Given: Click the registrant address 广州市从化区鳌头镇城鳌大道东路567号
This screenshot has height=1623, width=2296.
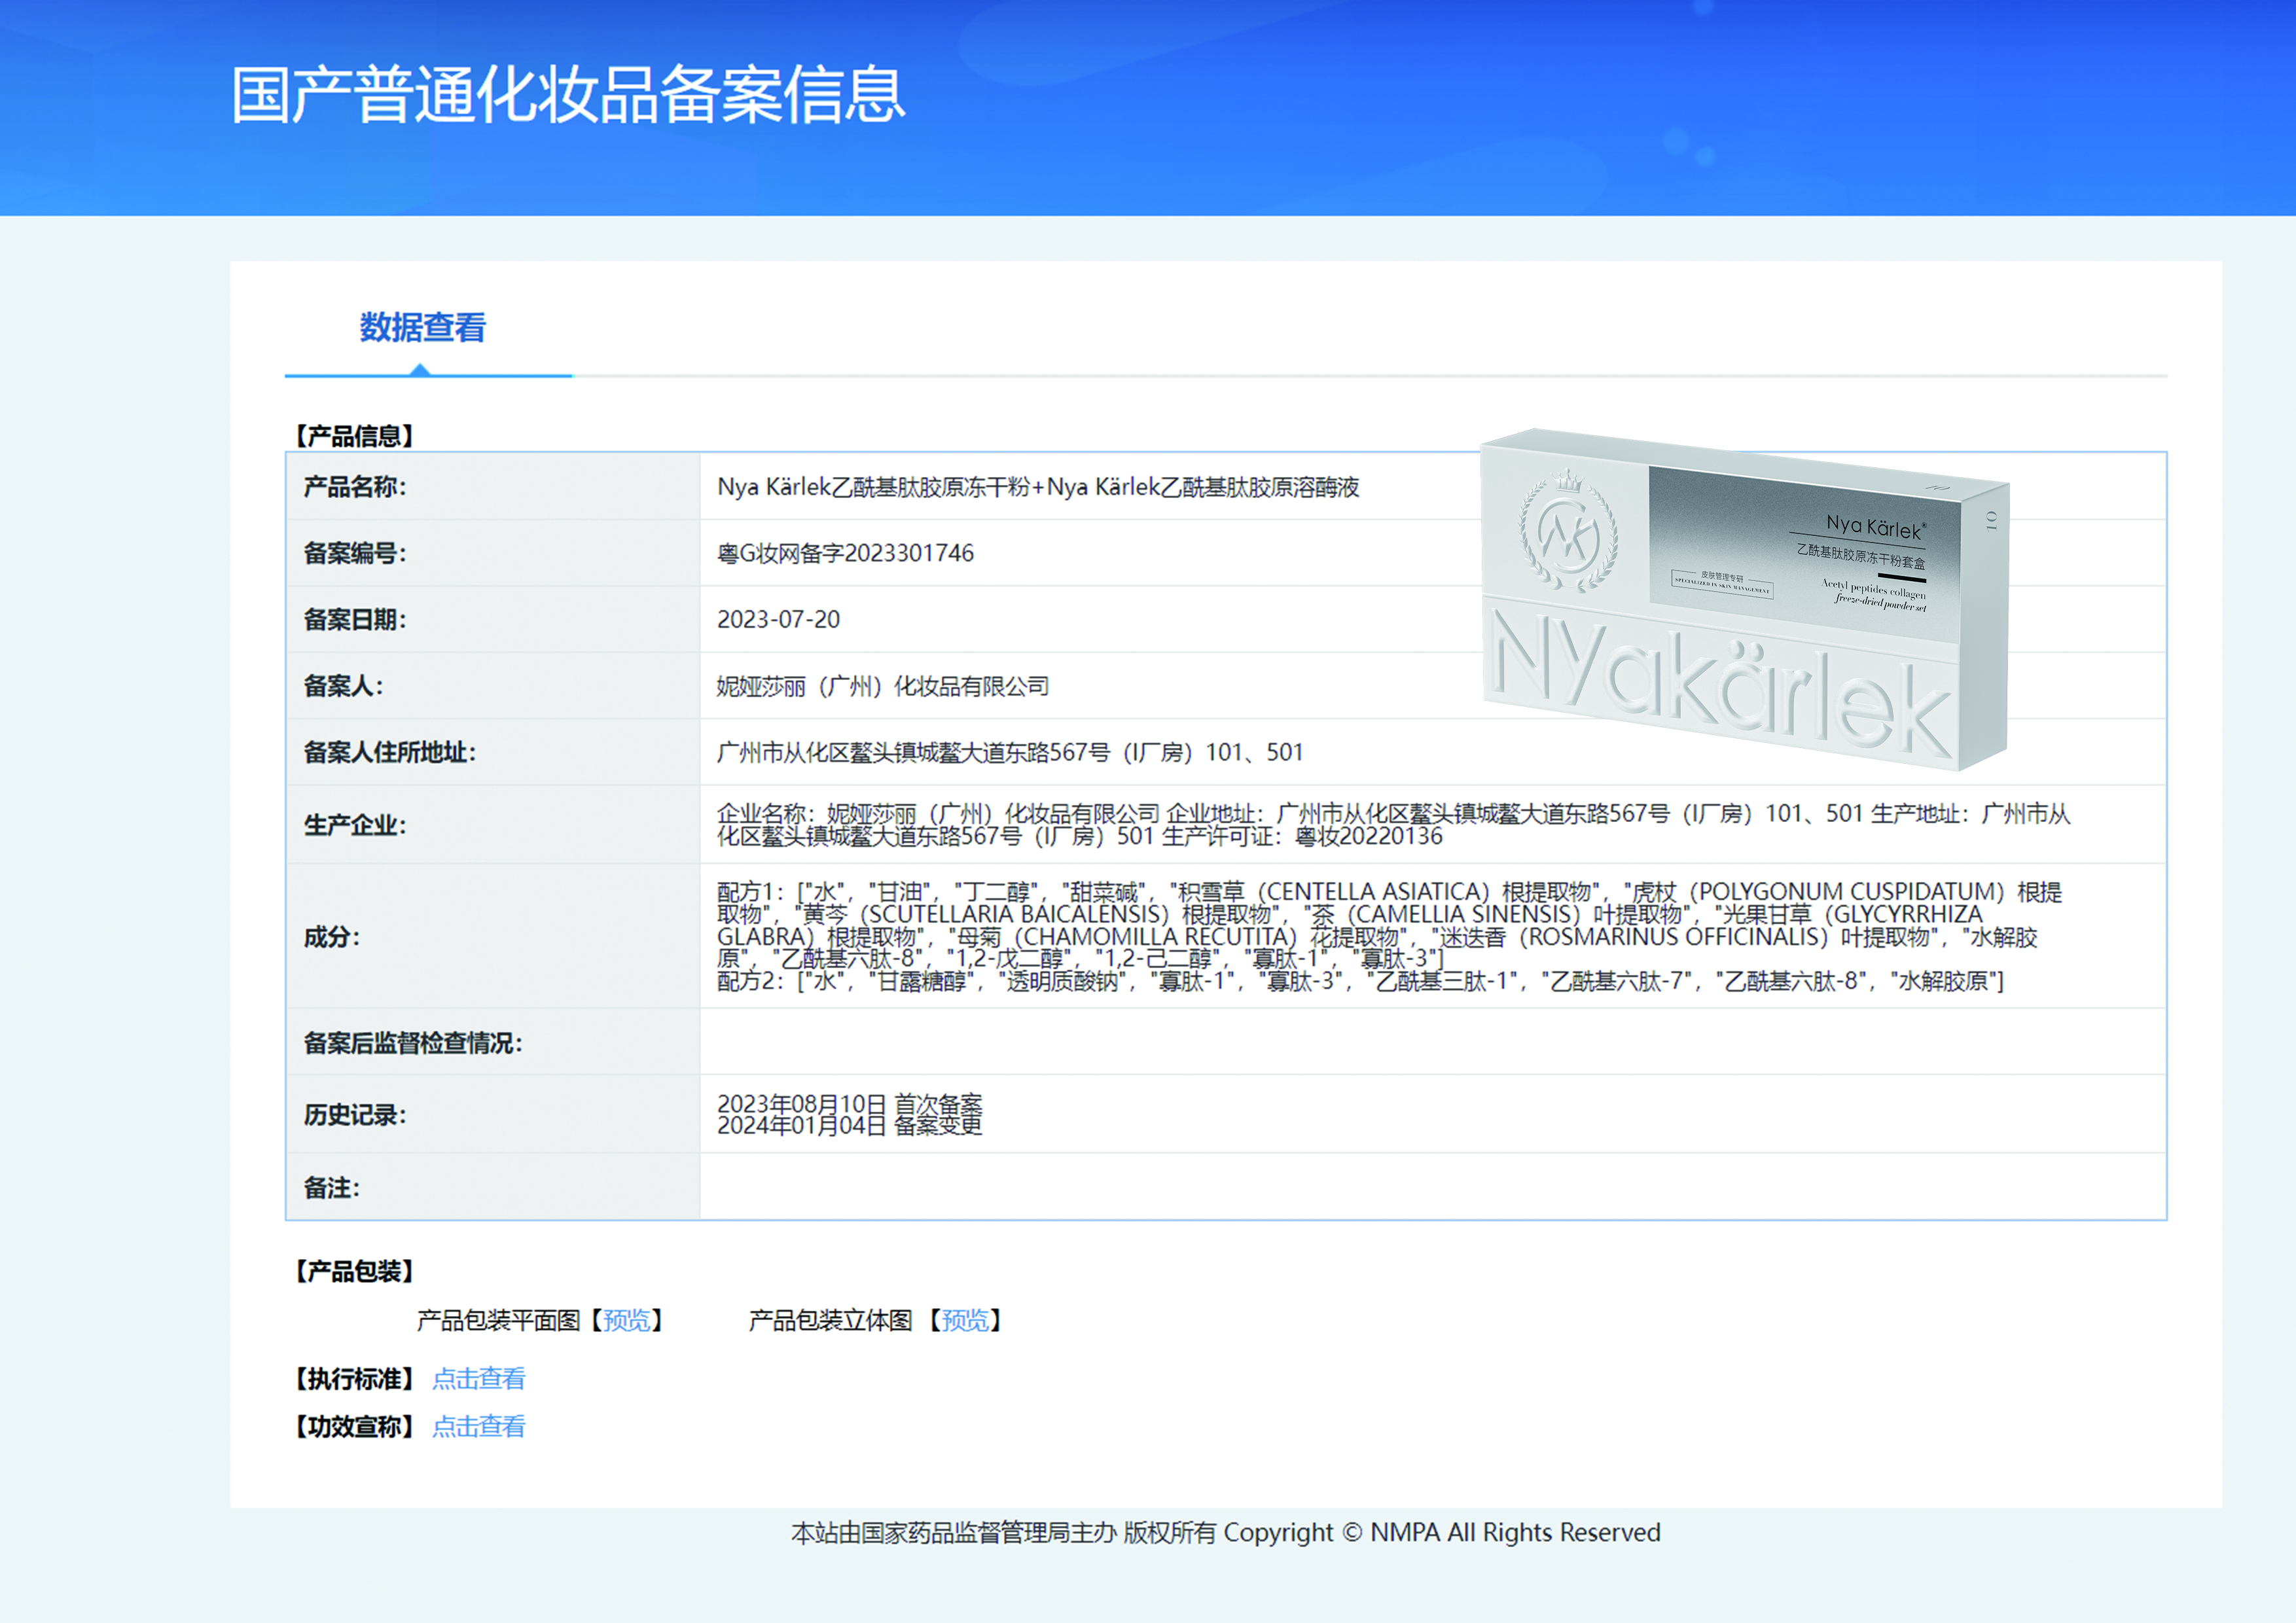Looking at the screenshot, I should click(x=1010, y=752).
